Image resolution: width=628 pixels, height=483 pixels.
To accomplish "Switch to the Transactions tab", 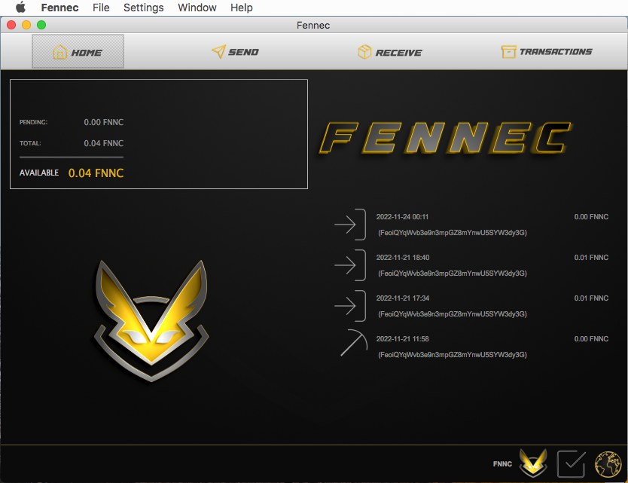I will click(x=547, y=52).
